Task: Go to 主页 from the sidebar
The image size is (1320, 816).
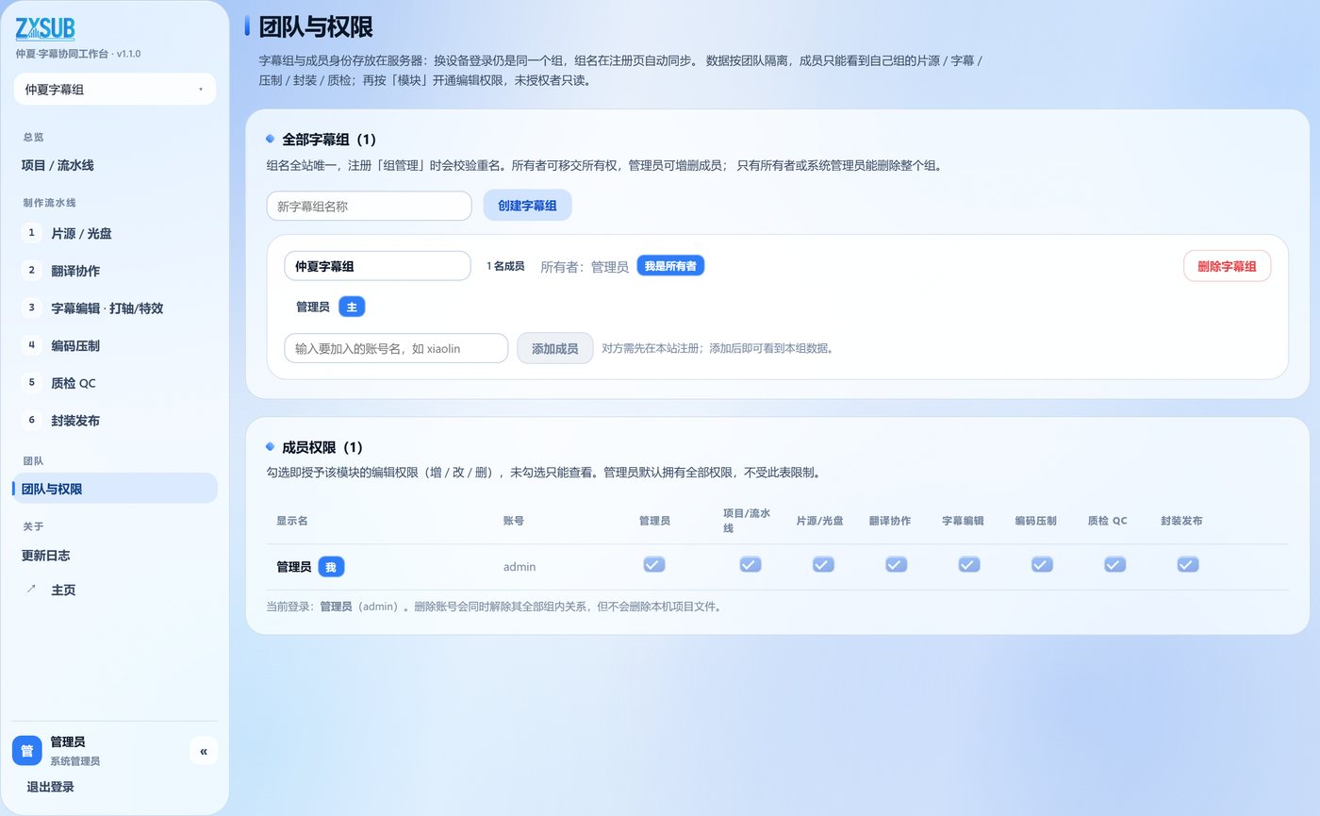Action: (115, 590)
